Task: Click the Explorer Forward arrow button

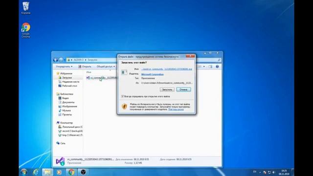Action: coord(61,60)
